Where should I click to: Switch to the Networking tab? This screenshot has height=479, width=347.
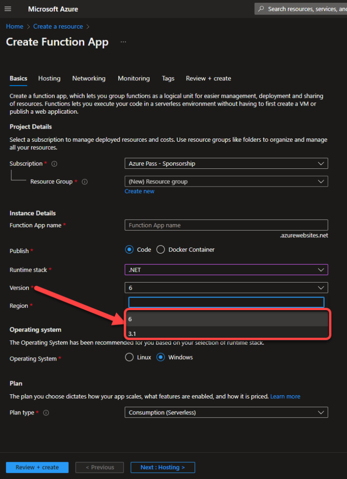tap(89, 79)
